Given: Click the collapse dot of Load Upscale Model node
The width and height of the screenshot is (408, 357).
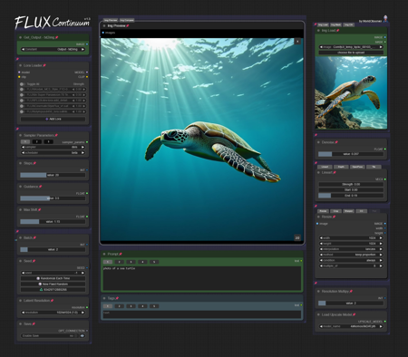Looking at the screenshot, I should (x=318, y=314).
